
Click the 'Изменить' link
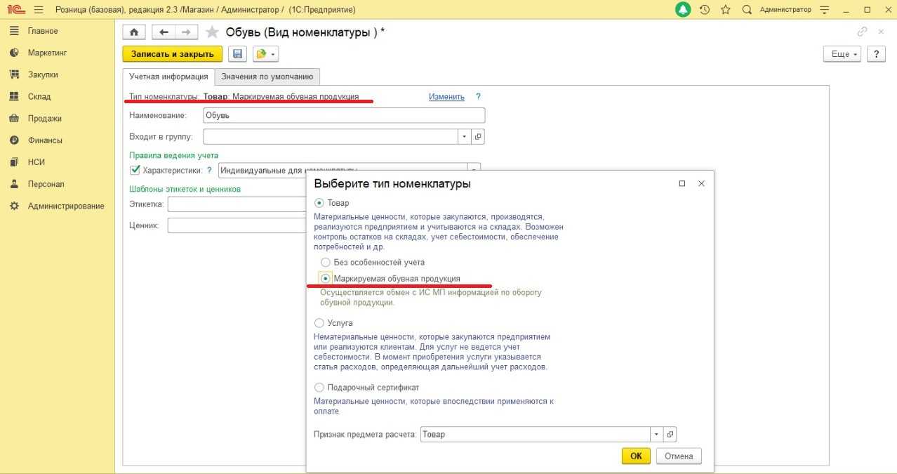click(x=446, y=97)
